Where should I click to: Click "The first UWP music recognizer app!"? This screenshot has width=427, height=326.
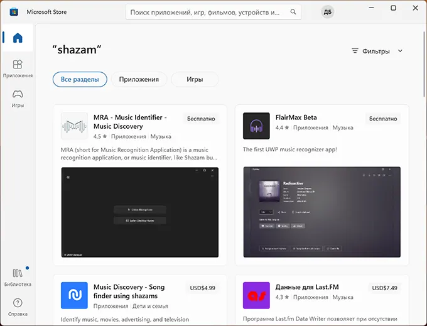coord(289,149)
